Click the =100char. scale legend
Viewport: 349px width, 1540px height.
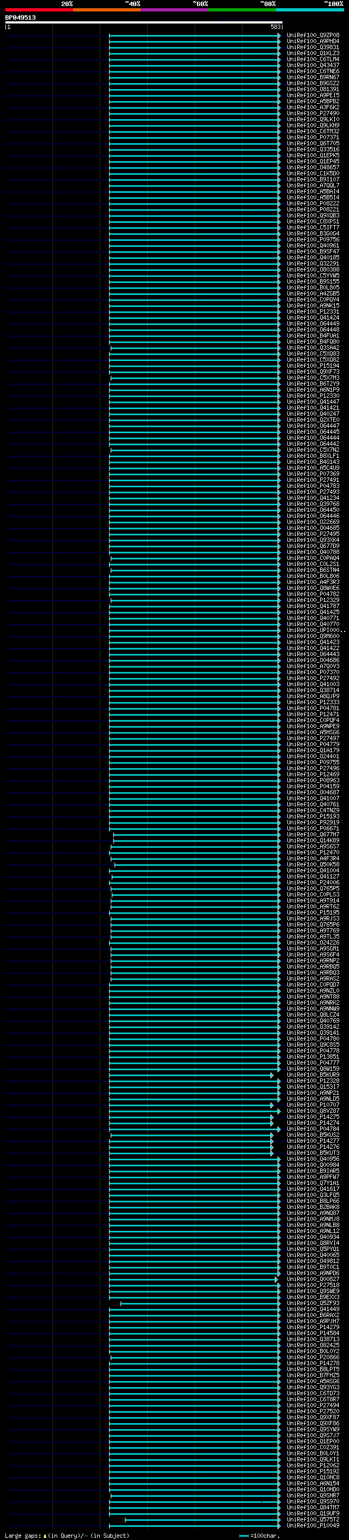[x=260, y=1535]
